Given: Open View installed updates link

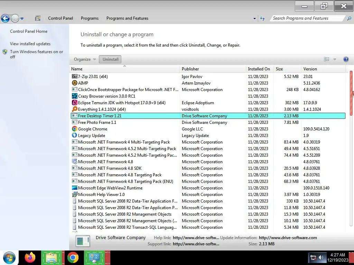Looking at the screenshot, I should coord(30,44).
